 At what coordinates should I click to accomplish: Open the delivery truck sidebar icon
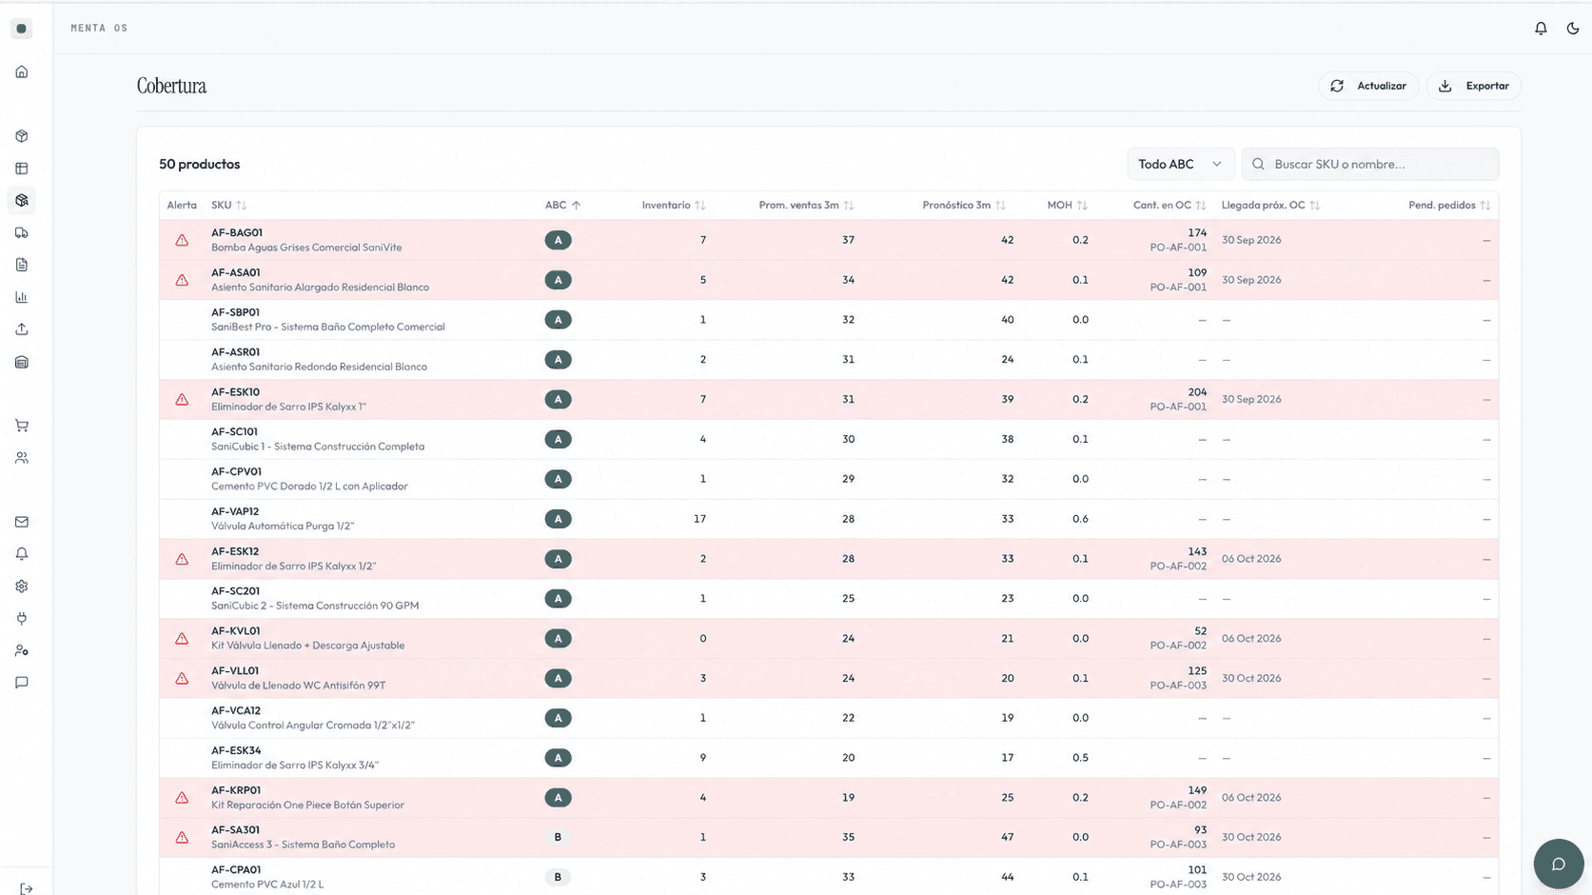click(22, 233)
